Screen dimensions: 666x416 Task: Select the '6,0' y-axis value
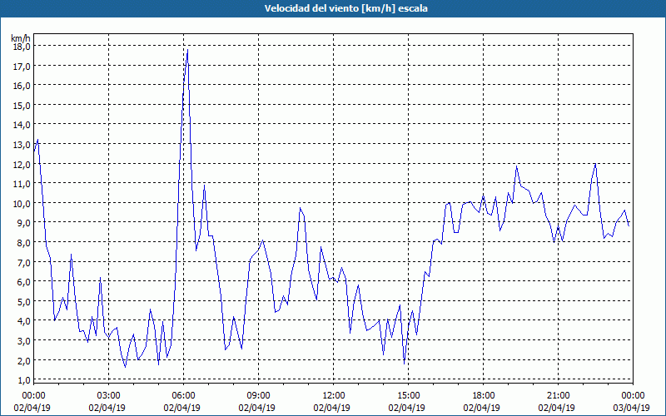point(23,282)
